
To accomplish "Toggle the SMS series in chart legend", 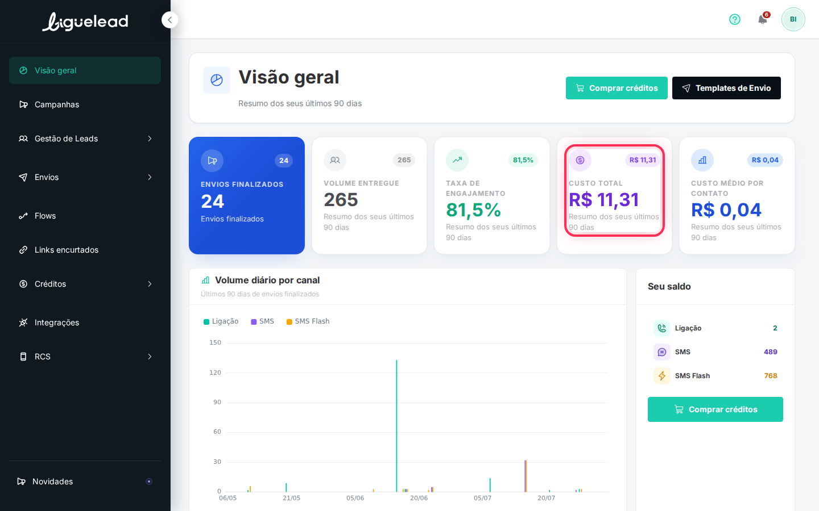I will (x=263, y=321).
